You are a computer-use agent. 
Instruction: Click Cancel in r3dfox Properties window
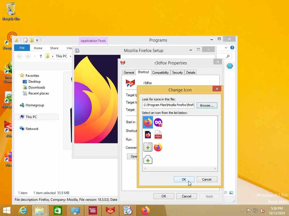tap(187, 196)
